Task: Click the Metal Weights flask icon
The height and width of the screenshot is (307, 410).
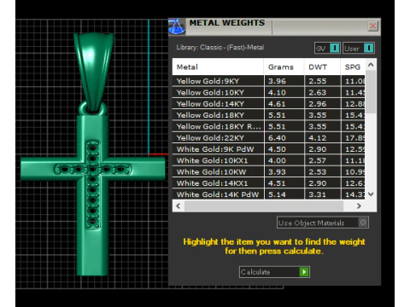Action: click(x=177, y=27)
